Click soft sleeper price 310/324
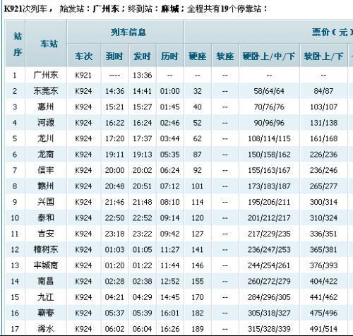353x336 pixels. click(x=323, y=218)
